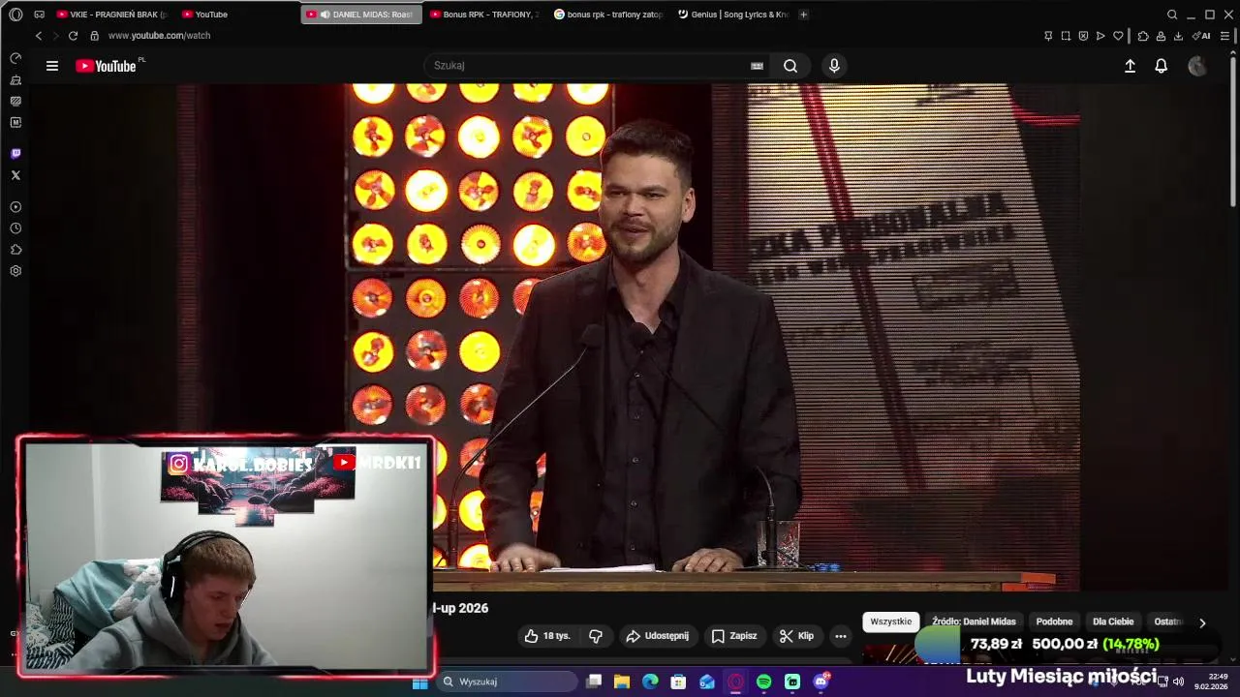Screen dimensions: 1240x697
Task: Open history clock in Opera sidebar
Action: pyautogui.click(x=15, y=228)
